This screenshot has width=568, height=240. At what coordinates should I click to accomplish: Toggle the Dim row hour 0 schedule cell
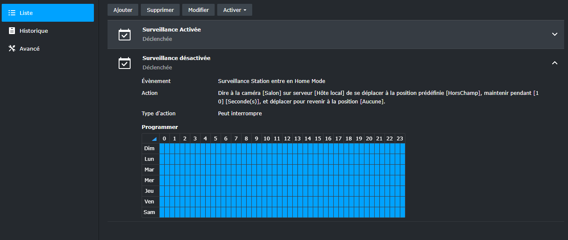point(165,149)
